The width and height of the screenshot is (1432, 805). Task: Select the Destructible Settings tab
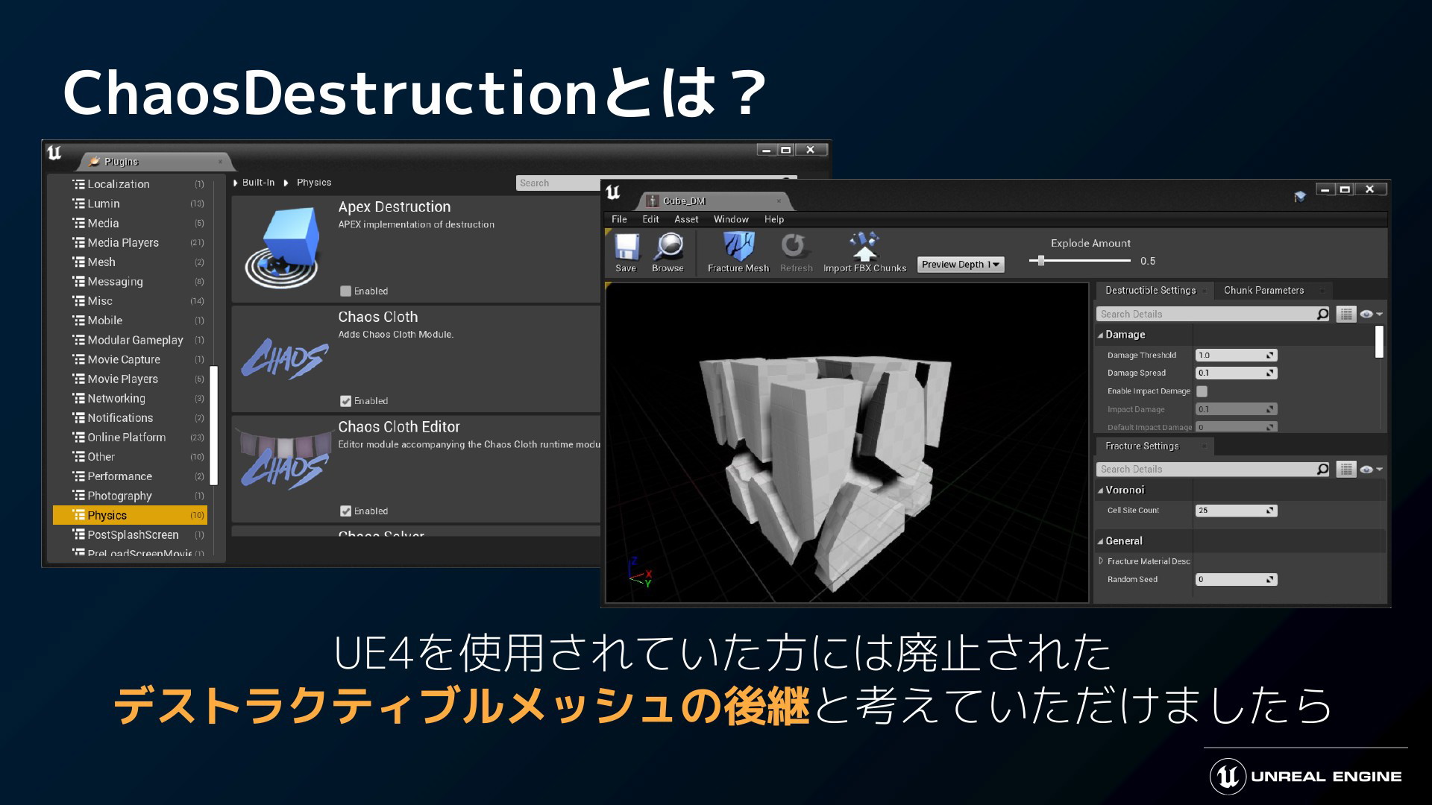(x=1154, y=290)
